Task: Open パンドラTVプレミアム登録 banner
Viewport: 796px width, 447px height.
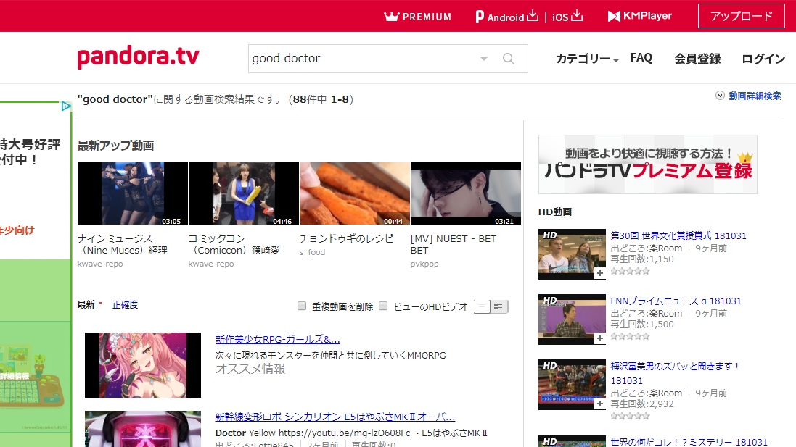Action: 648,164
